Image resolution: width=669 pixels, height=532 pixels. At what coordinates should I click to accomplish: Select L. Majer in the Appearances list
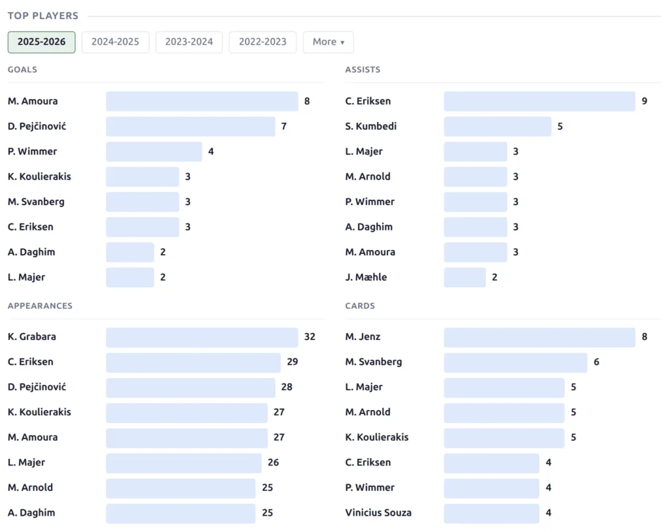click(26, 462)
